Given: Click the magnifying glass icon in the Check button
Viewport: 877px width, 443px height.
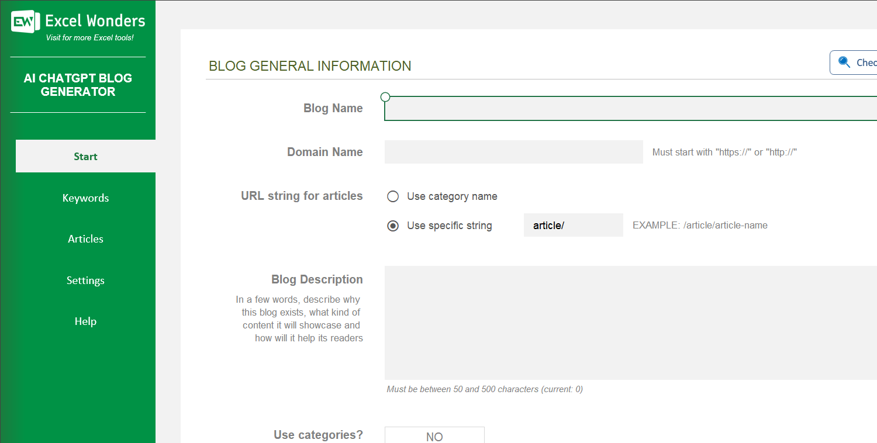Looking at the screenshot, I should coord(844,62).
